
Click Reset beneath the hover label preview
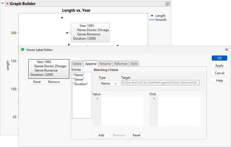coord(37,82)
